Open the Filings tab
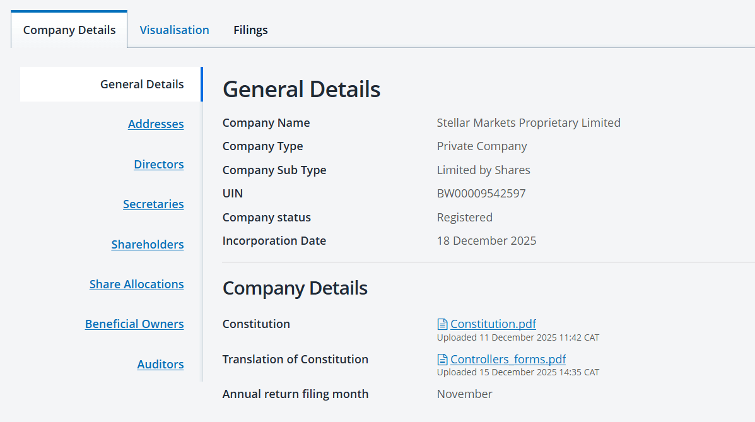Image resolution: width=755 pixels, height=422 pixels. [x=250, y=30]
